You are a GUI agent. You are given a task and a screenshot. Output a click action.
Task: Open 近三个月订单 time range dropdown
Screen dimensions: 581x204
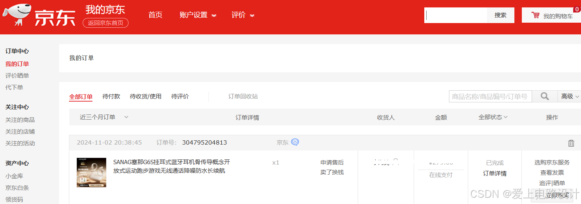pos(104,117)
